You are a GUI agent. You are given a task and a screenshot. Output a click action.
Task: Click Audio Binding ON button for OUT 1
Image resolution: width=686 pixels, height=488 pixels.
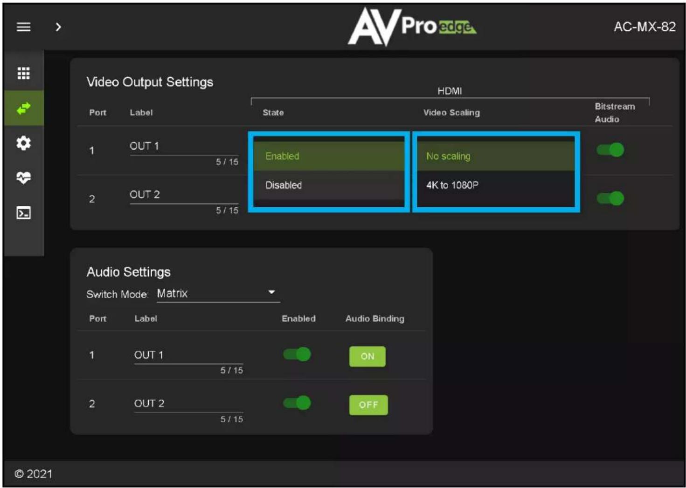367,356
